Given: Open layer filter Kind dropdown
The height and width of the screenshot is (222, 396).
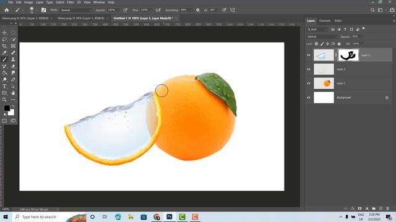Looking at the screenshot, I should point(317,30).
